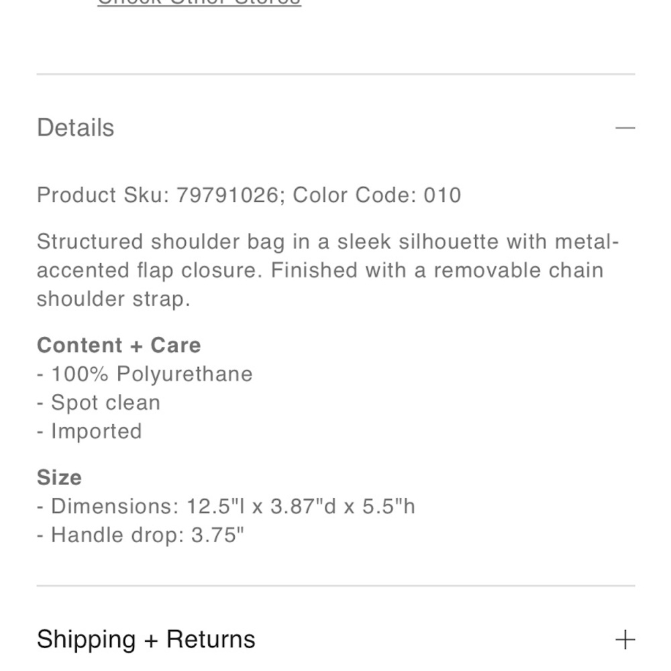Click 'shoulder strap.' at the description's end
The image size is (671, 671).
click(x=113, y=299)
